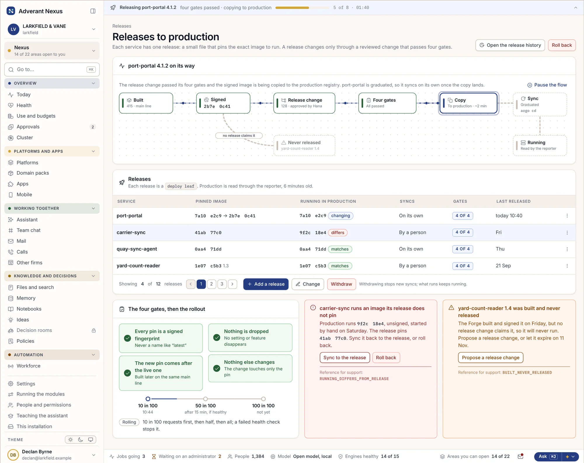The width and height of the screenshot is (584, 463).
Task: Go to releases page 2
Action: click(x=211, y=284)
